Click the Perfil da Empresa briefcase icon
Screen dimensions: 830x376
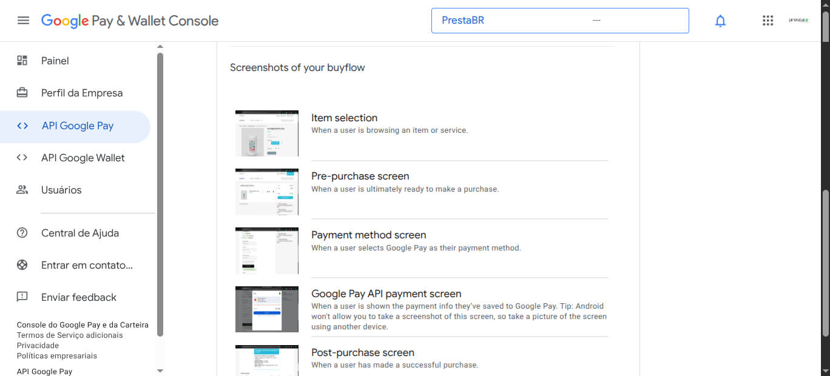click(22, 92)
